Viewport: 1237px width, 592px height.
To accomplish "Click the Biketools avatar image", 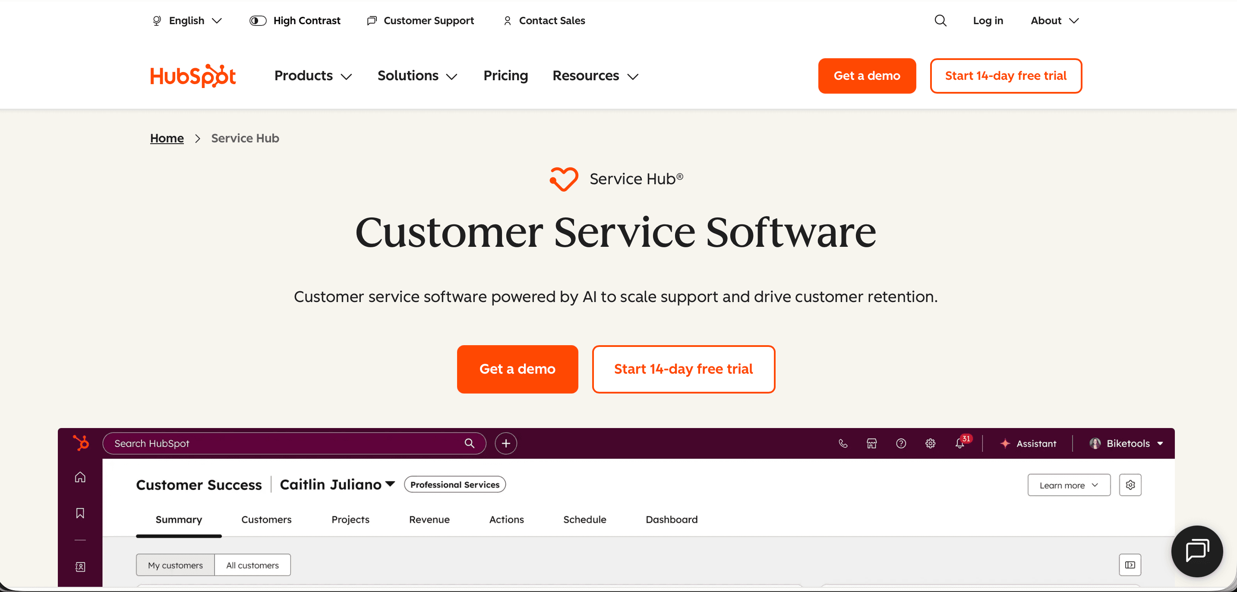I will point(1095,443).
